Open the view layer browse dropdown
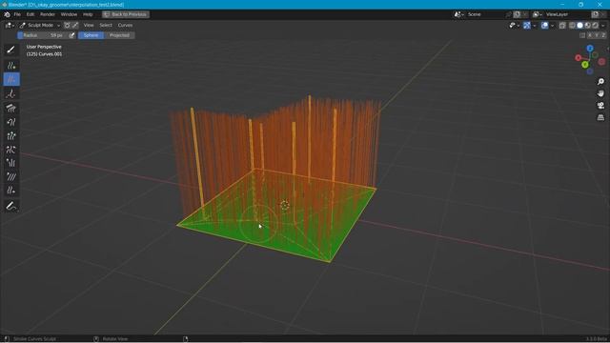Screen dimensions: 610x343 (x=538, y=14)
